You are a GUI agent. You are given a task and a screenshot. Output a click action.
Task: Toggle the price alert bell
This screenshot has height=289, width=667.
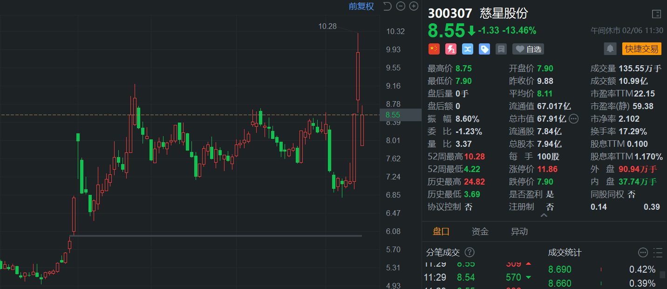[610, 49]
